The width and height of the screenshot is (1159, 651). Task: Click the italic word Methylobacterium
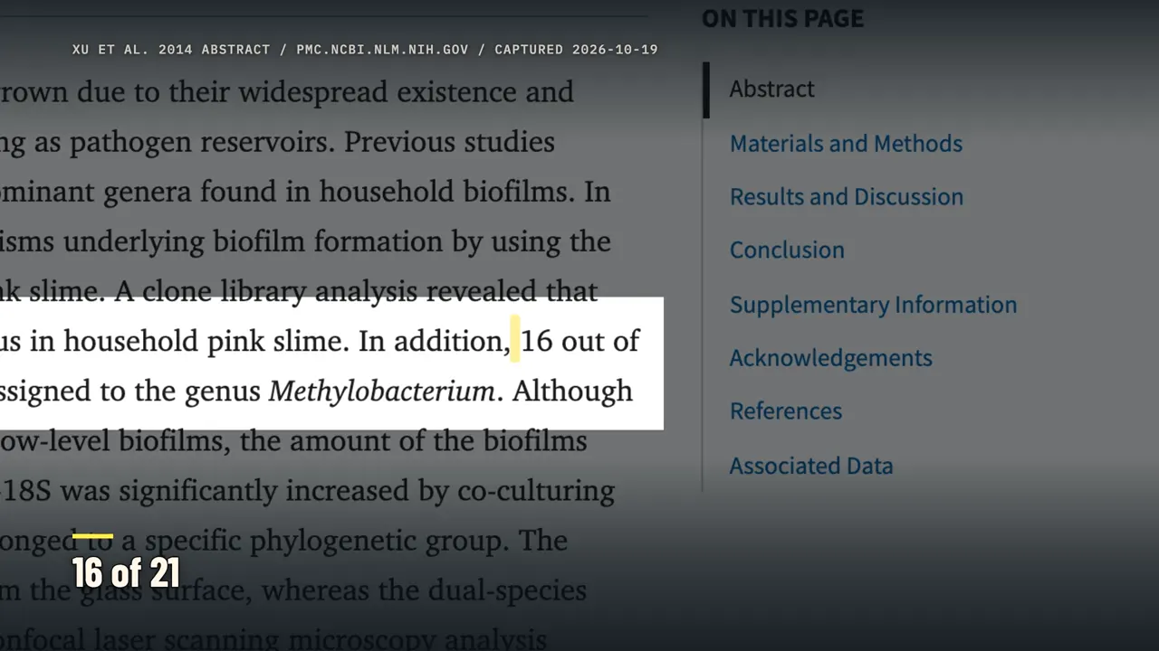click(x=381, y=392)
